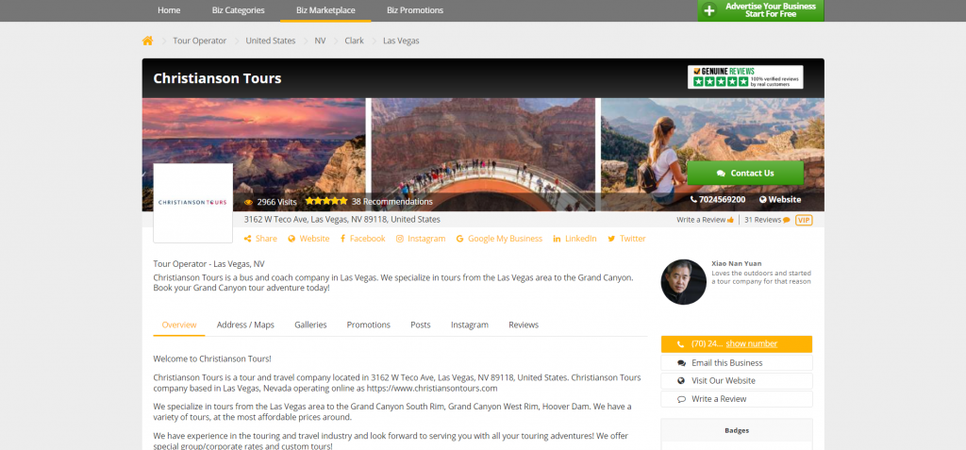This screenshot has width=966, height=450.
Task: Click the orange home icon in breadcrumb
Action: (147, 41)
